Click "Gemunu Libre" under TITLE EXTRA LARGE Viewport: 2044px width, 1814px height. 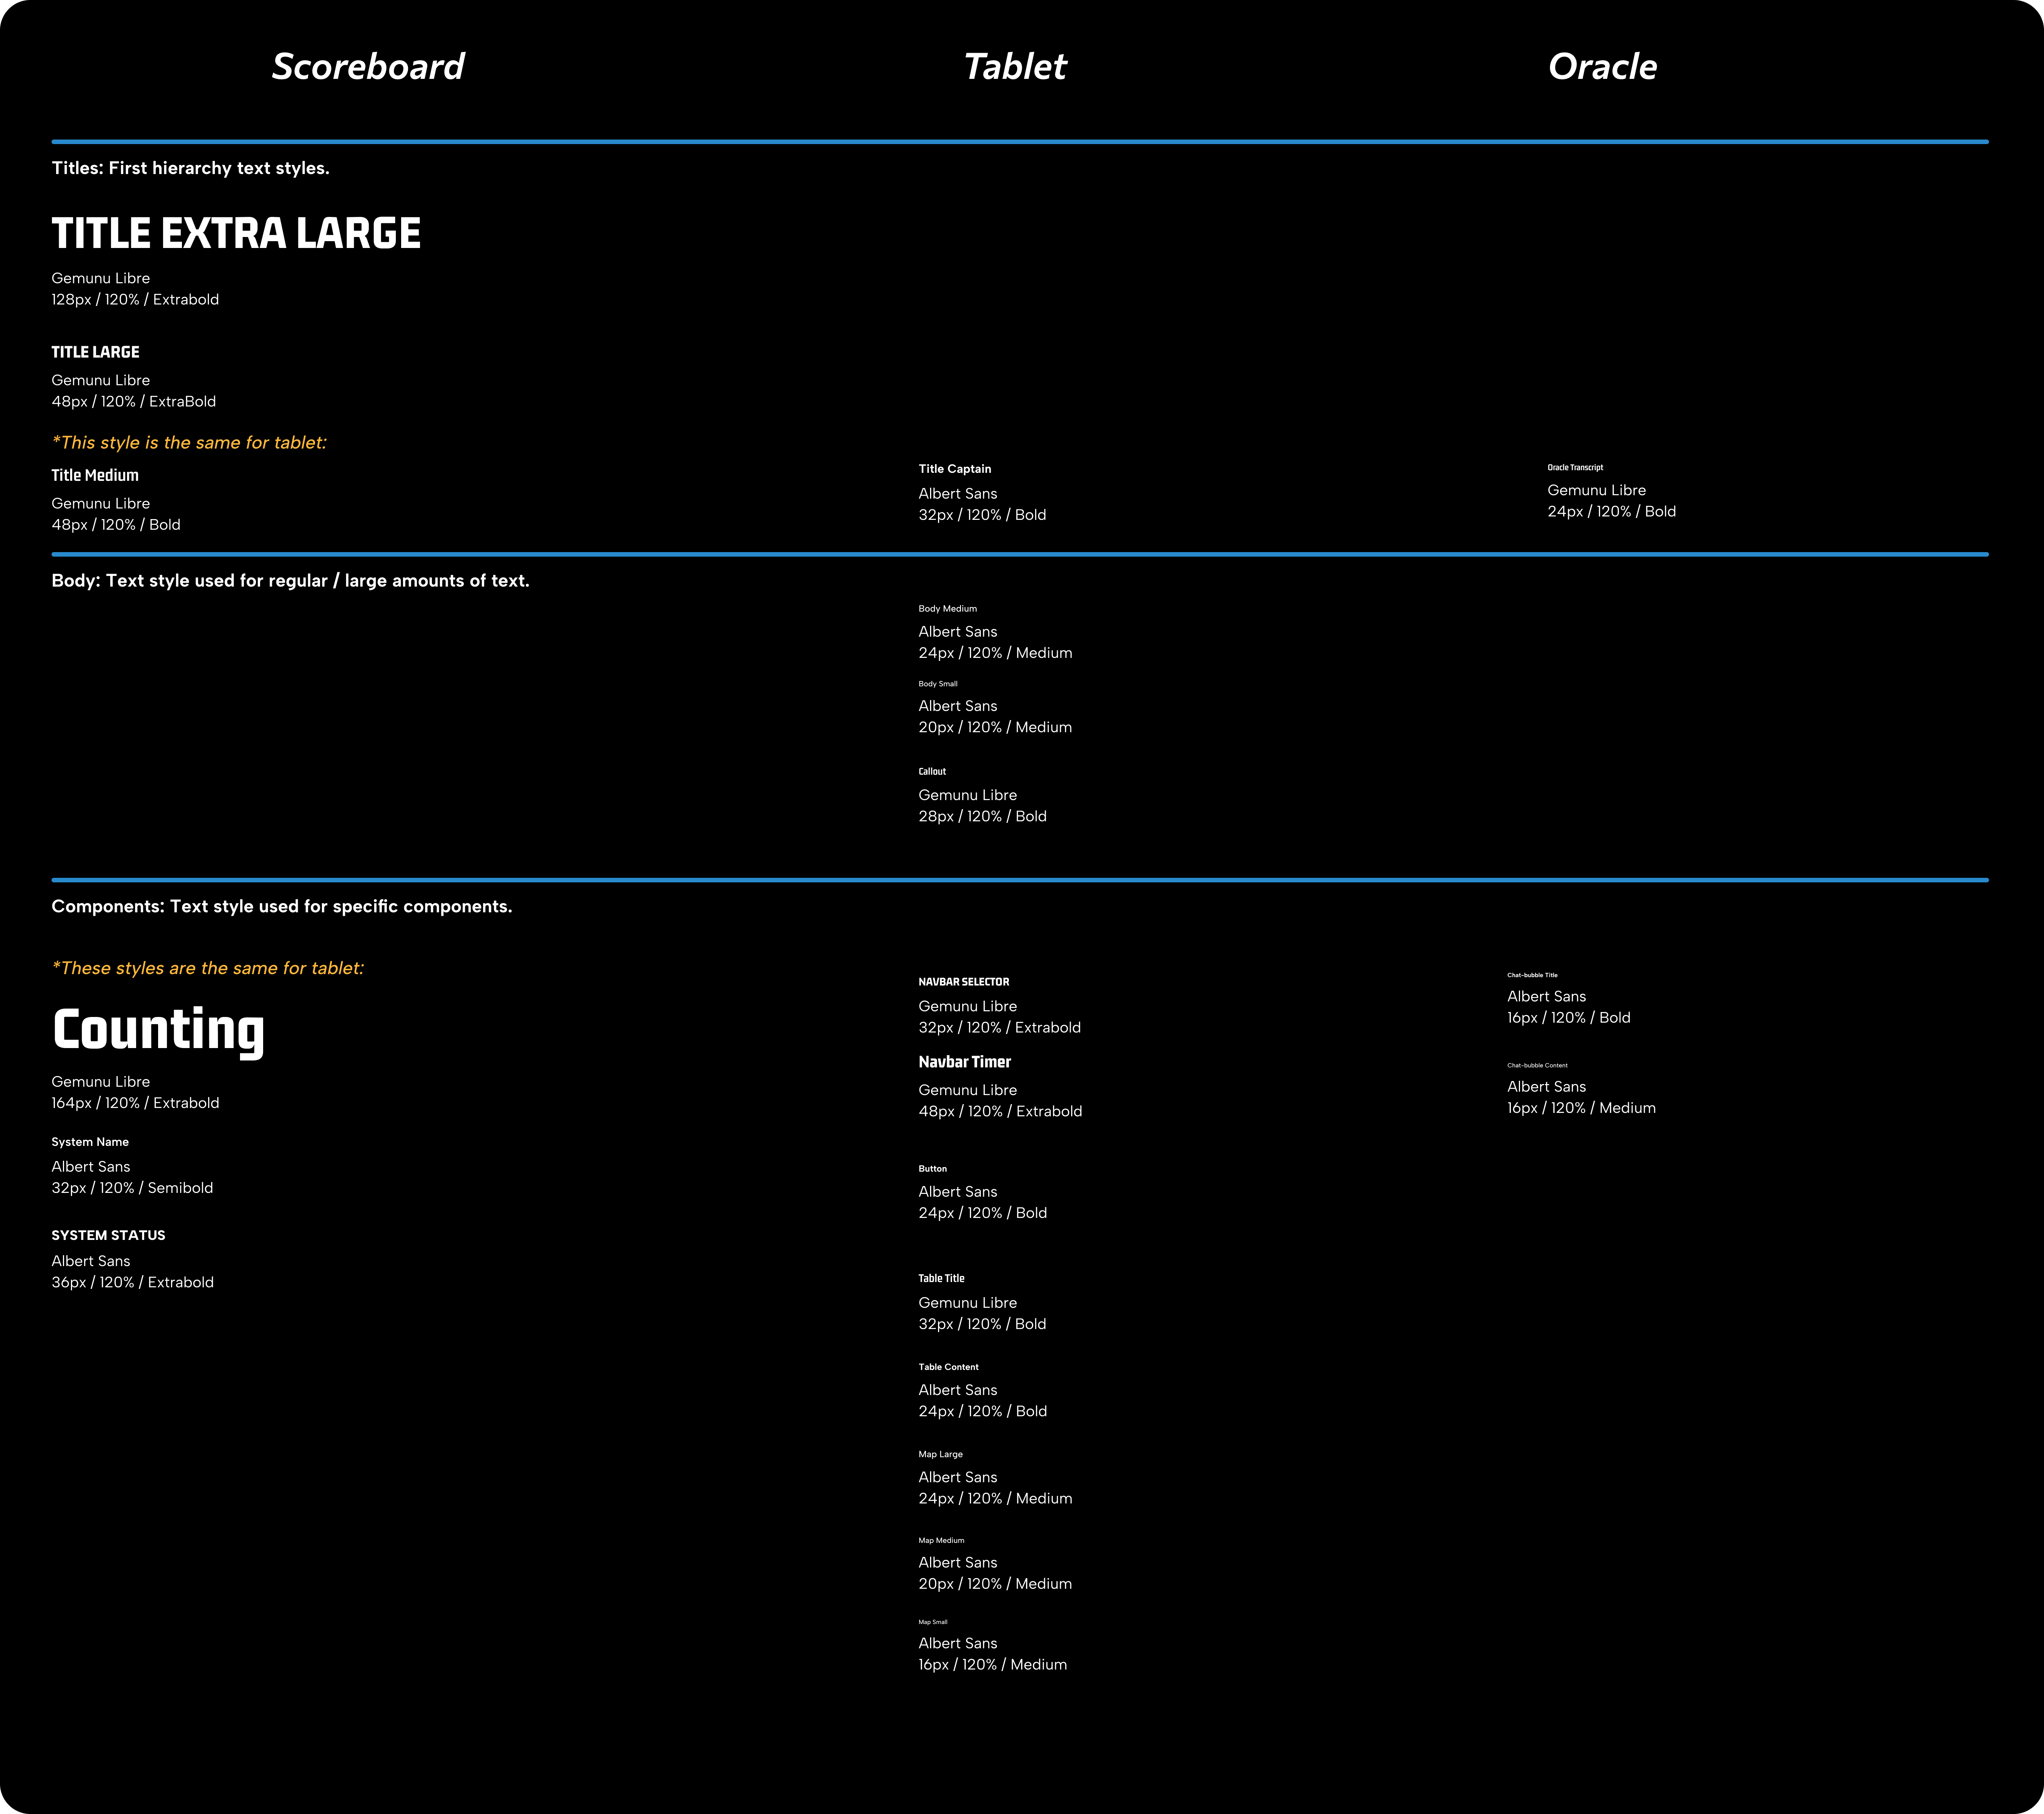(x=101, y=278)
